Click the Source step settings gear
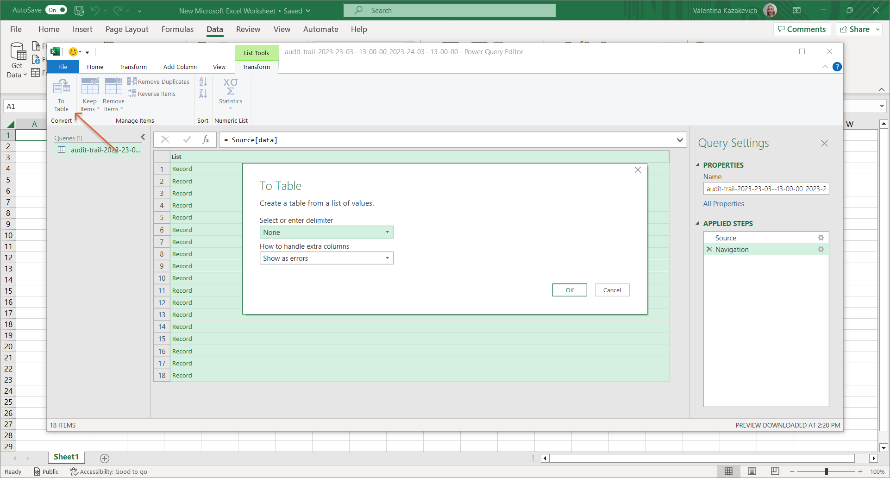The image size is (890, 478). point(821,238)
